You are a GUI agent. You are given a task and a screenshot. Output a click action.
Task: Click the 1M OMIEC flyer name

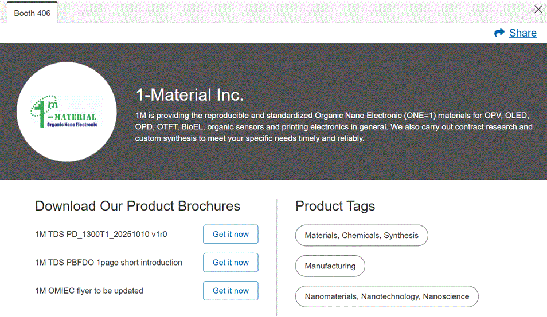click(89, 291)
